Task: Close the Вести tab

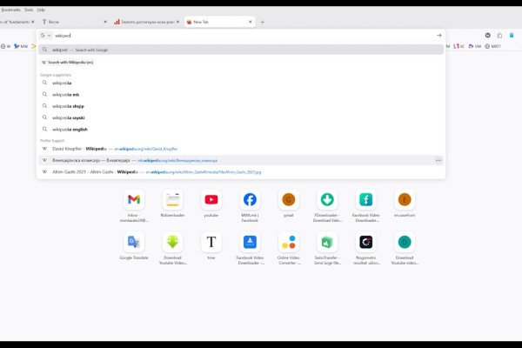Action: click(x=105, y=22)
